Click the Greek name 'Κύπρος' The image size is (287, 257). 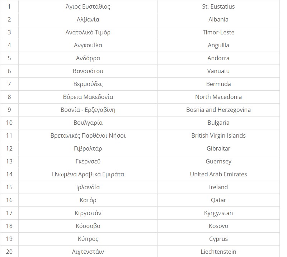tap(88, 239)
